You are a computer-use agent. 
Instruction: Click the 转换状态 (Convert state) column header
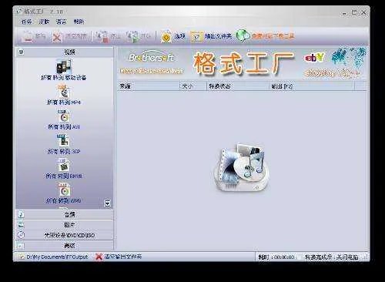pos(238,86)
